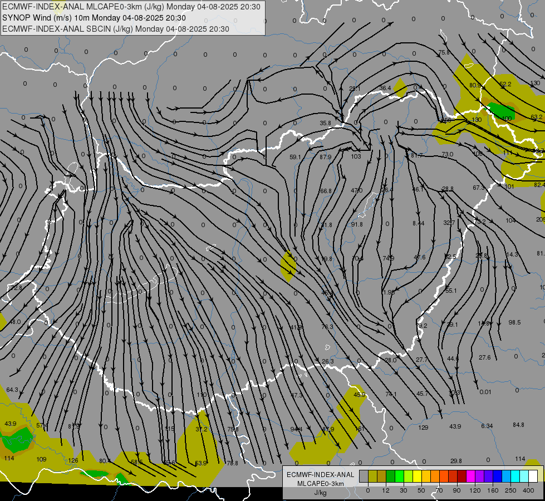Image resolution: width=545 pixels, height=501 pixels.
Task: Click the map value 14.3
Action: tap(512, 255)
